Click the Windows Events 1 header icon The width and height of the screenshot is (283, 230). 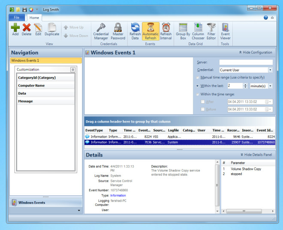click(87, 52)
